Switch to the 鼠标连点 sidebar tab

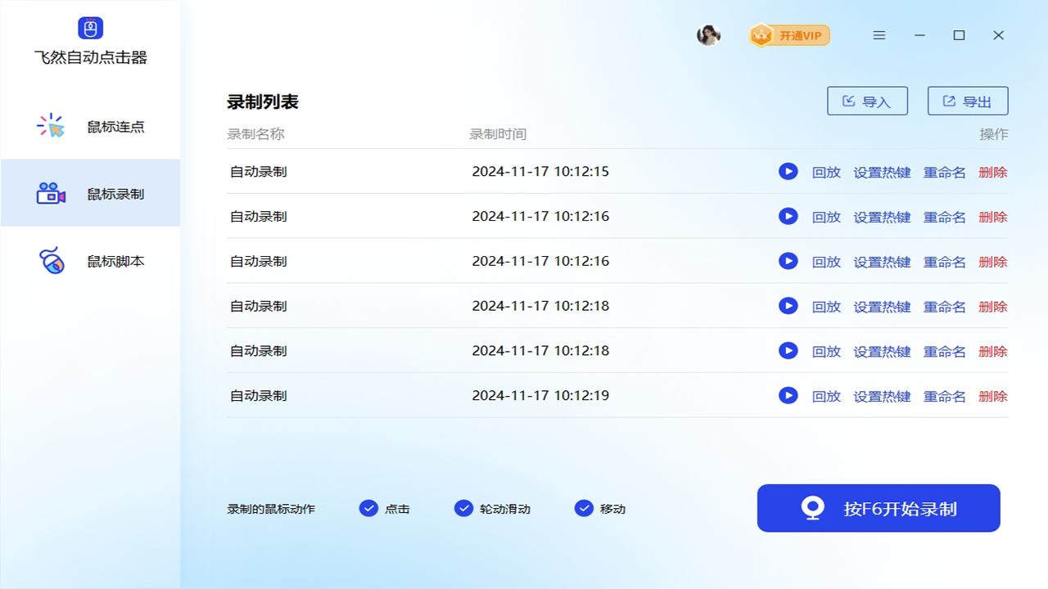point(91,127)
